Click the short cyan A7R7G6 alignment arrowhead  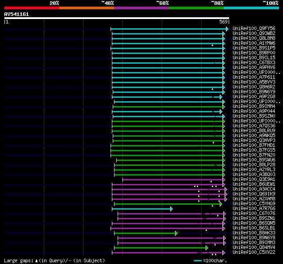coord(172,209)
